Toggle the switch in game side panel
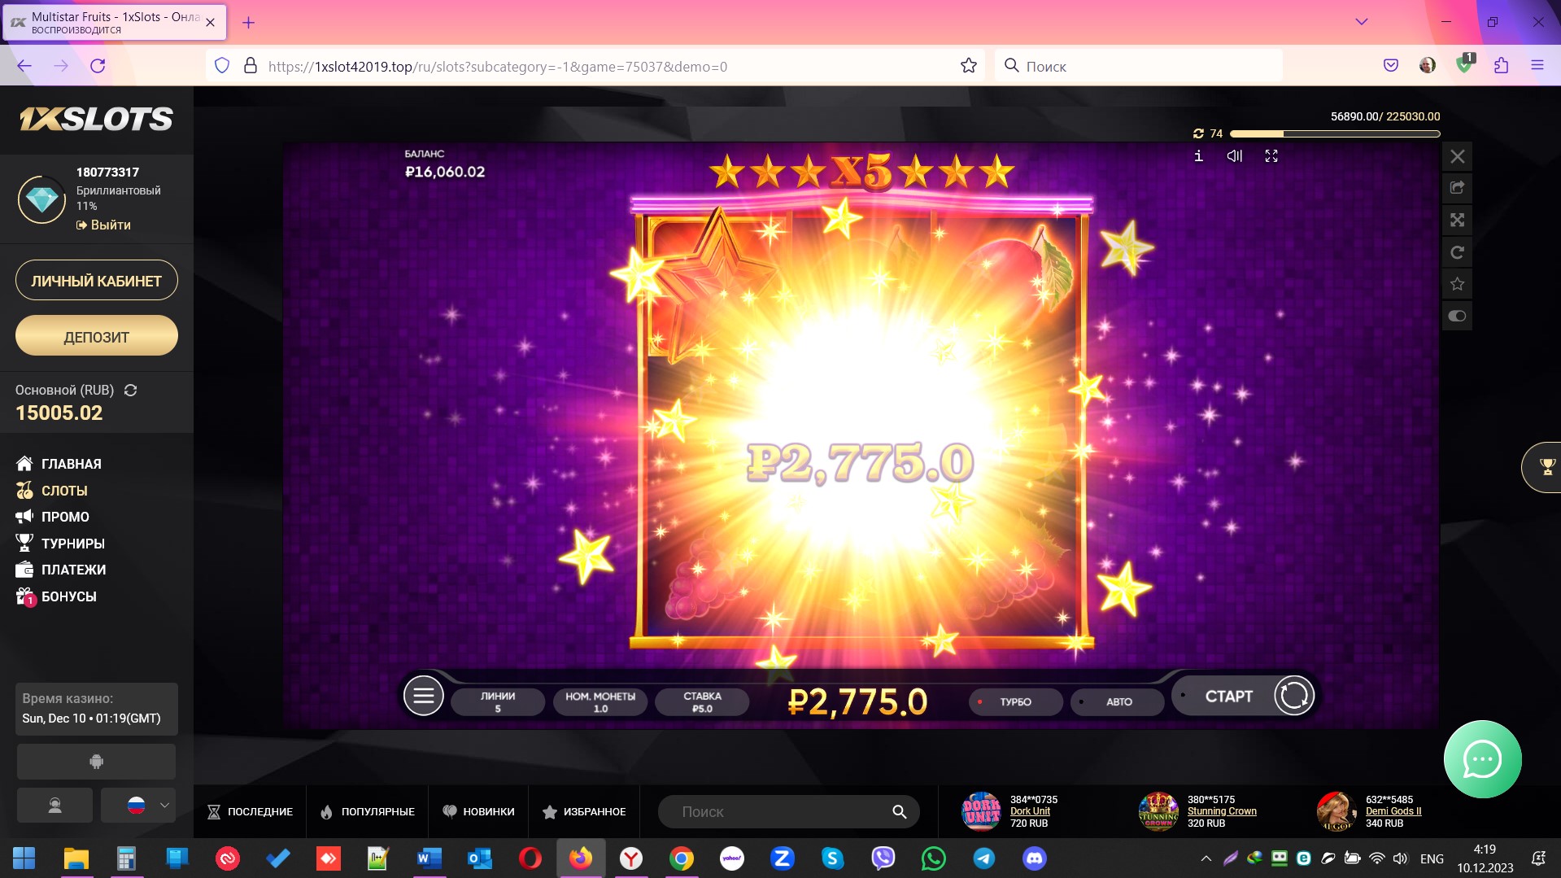Screen dimensions: 1561x878 (x=1457, y=316)
